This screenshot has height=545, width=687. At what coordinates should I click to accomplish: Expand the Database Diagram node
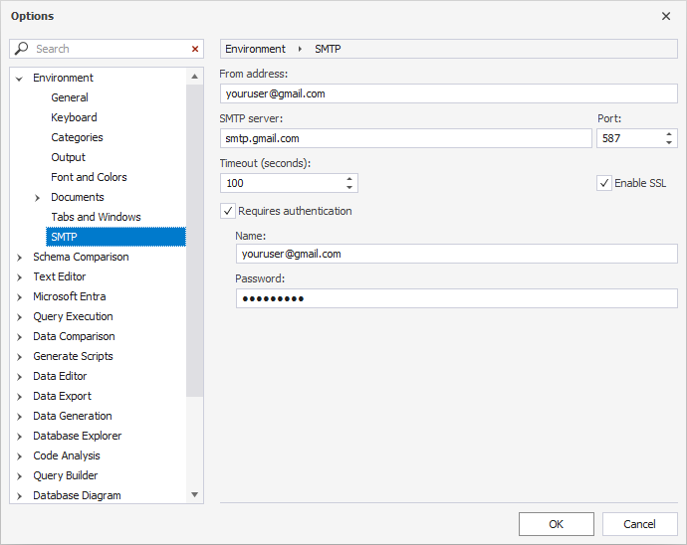pyautogui.click(x=19, y=496)
